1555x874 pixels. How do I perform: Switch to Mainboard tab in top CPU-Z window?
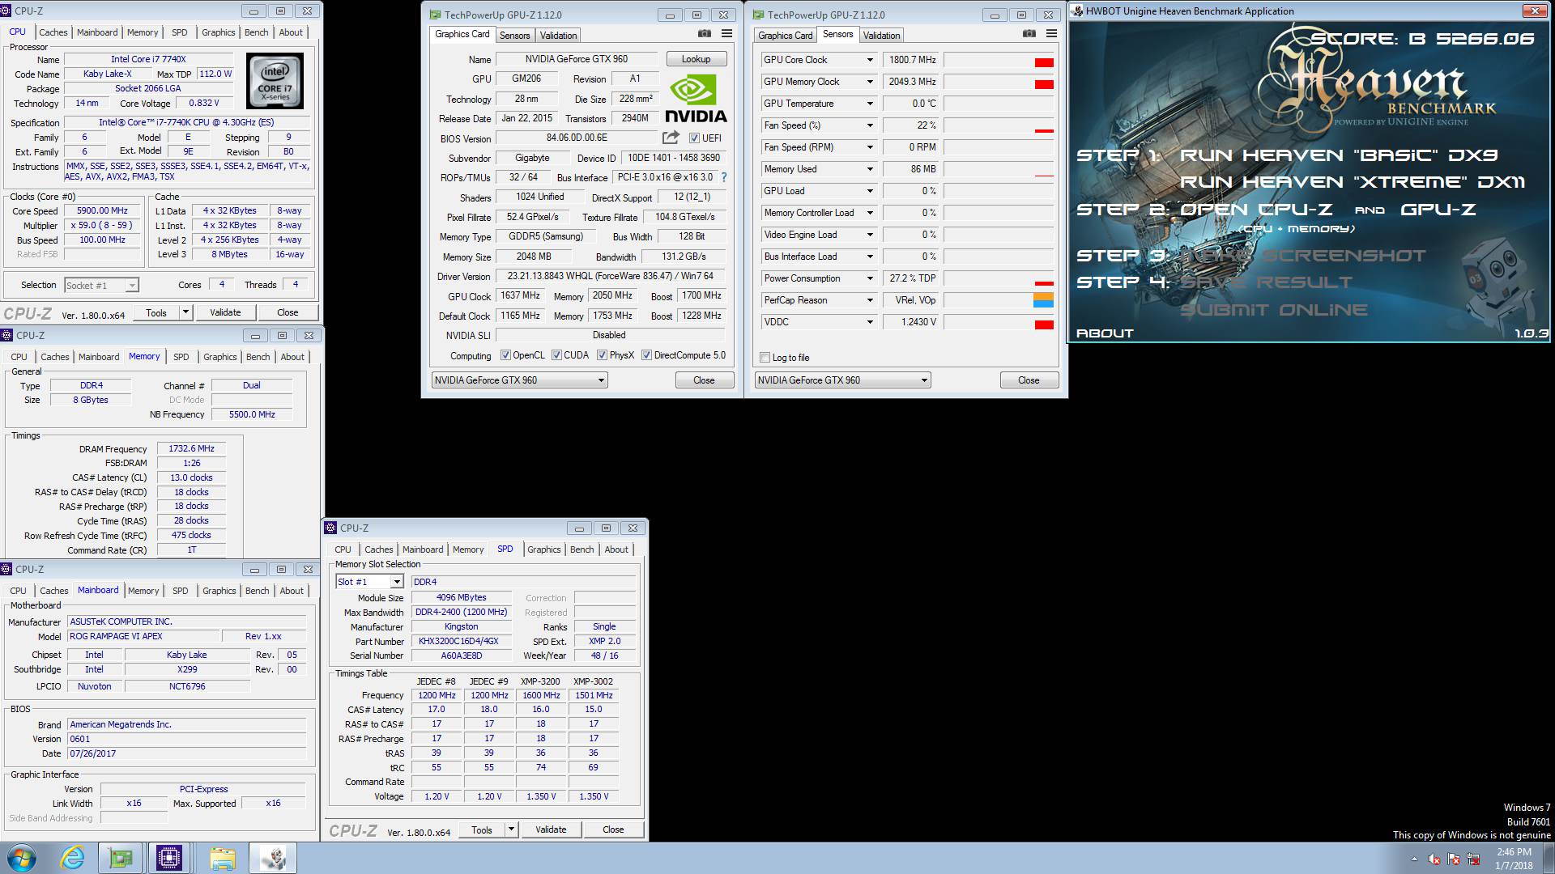pyautogui.click(x=97, y=32)
